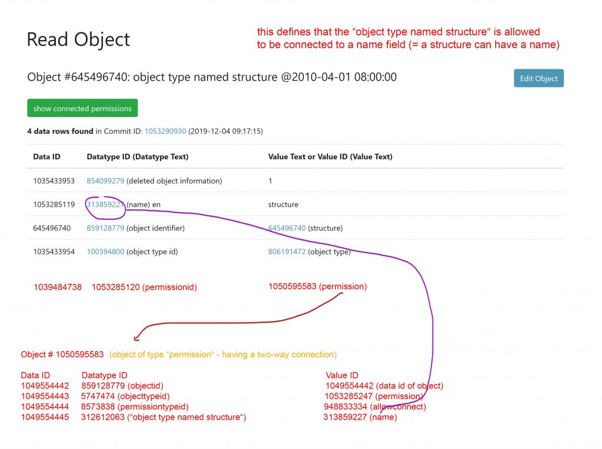602x449 pixels.
Task: Click the '4 data rows found' text
Action: (x=56, y=131)
